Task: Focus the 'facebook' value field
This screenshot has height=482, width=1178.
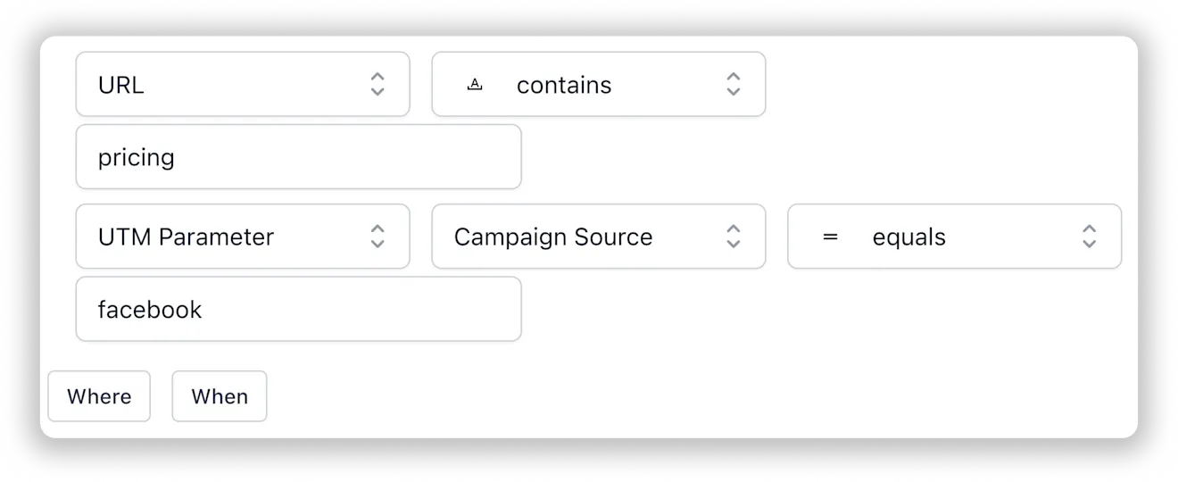Action: click(299, 309)
